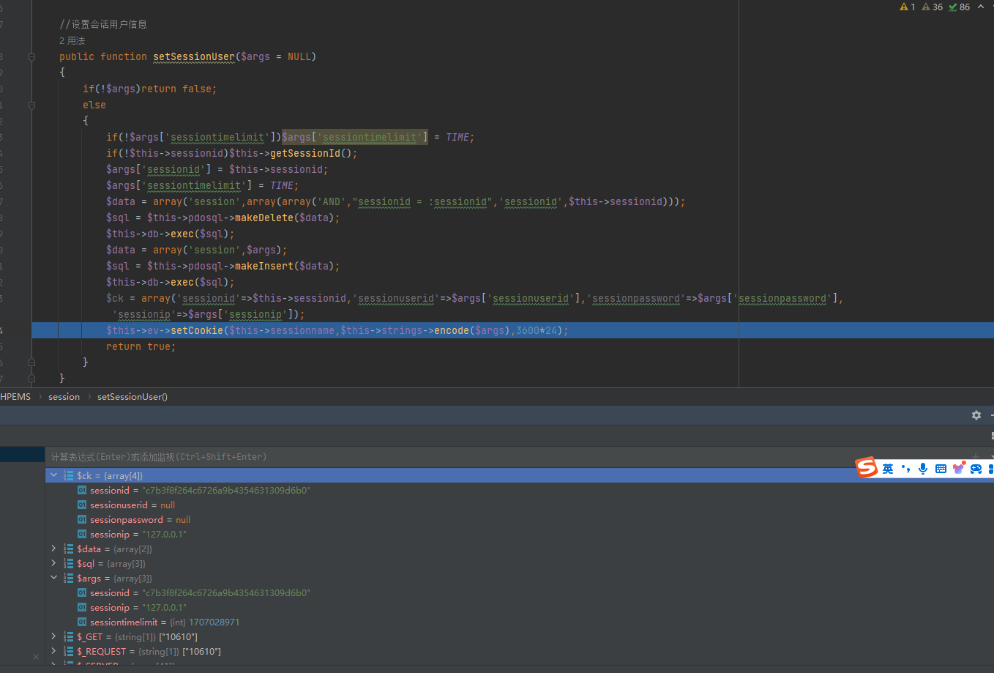Click value icon beside sessionuserid = null
The width and height of the screenshot is (994, 673).
[82, 505]
